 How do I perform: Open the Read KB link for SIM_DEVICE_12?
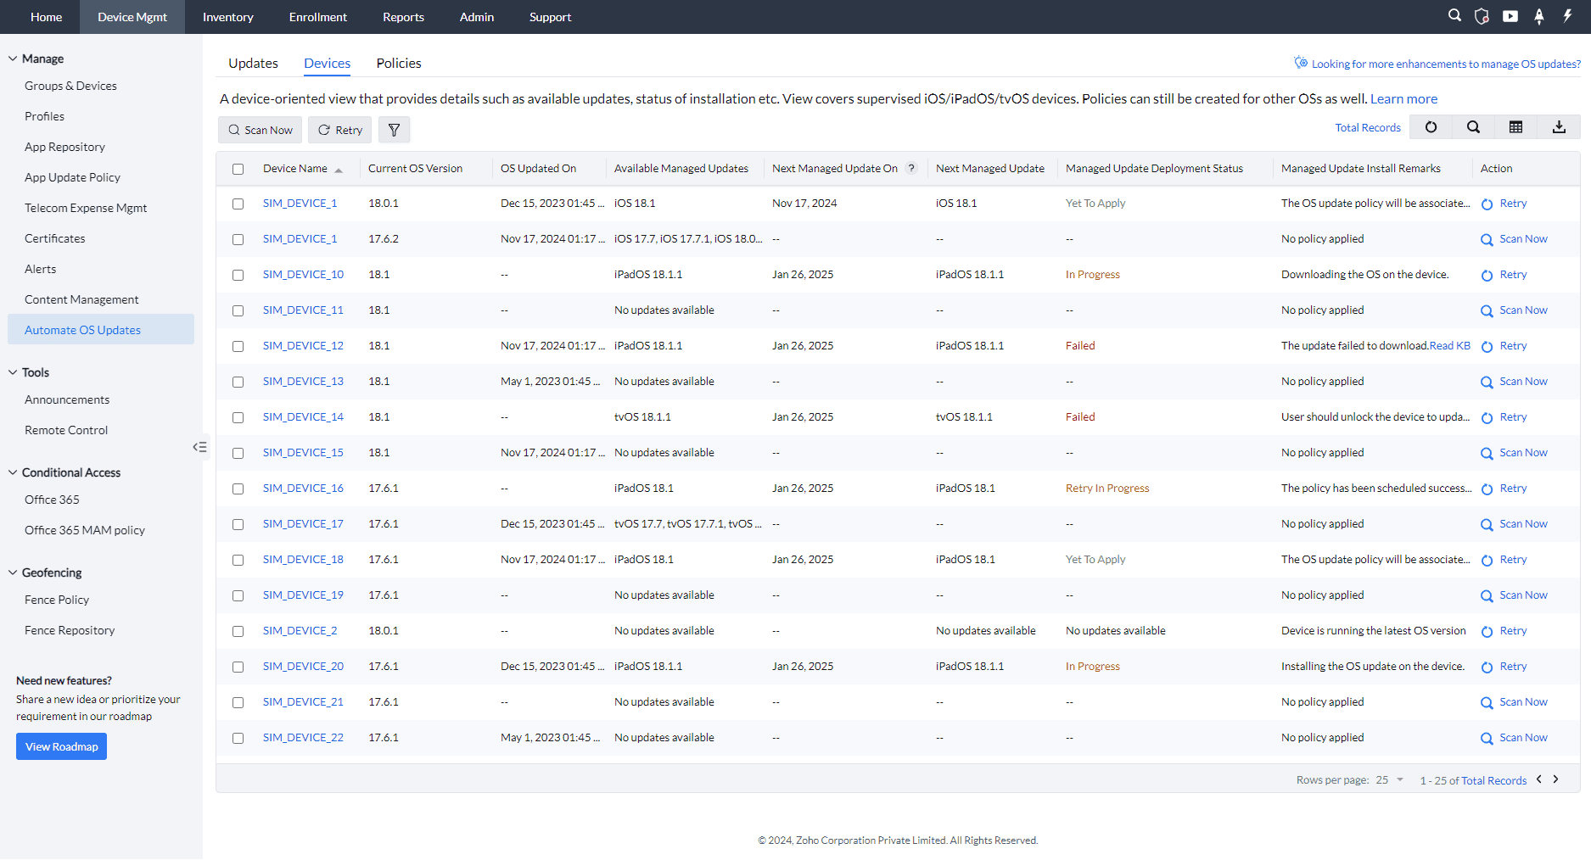coord(1450,346)
